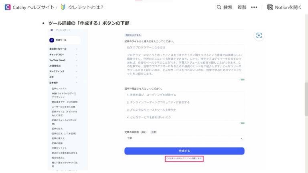Viewport: 308px width, 173px height.
Task: Expand the YouTube (New!) category
Action: point(76,60)
